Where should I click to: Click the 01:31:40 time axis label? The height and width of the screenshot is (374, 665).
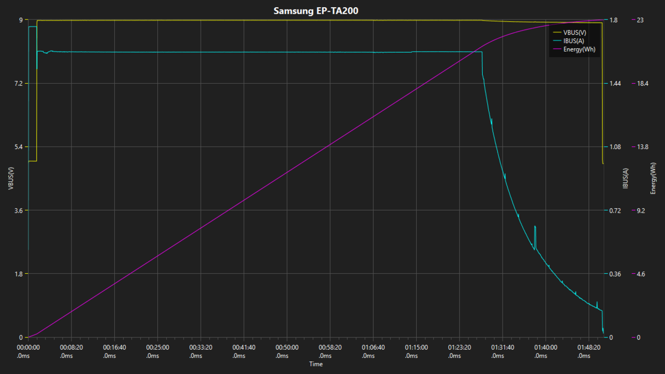pos(503,351)
